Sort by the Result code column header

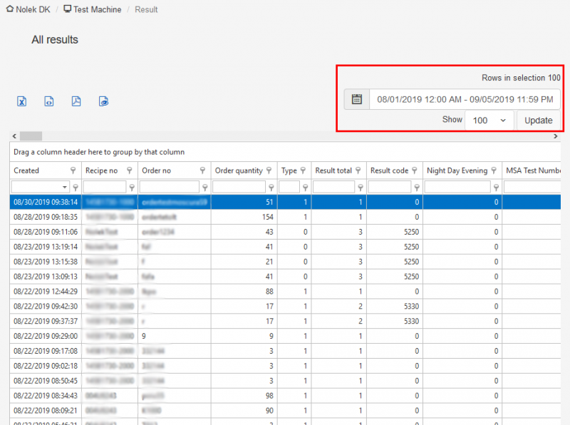click(389, 170)
